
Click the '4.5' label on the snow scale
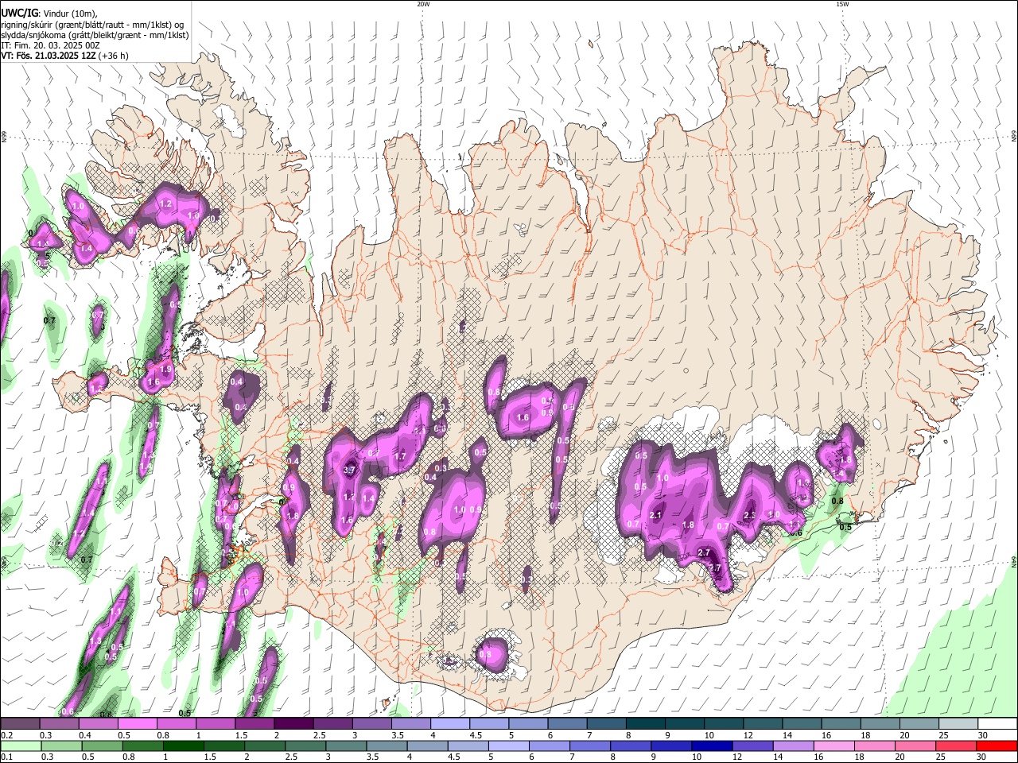476,735
